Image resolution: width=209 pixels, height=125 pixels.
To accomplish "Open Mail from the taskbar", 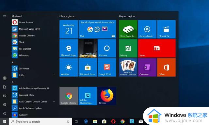I will pos(141,121).
